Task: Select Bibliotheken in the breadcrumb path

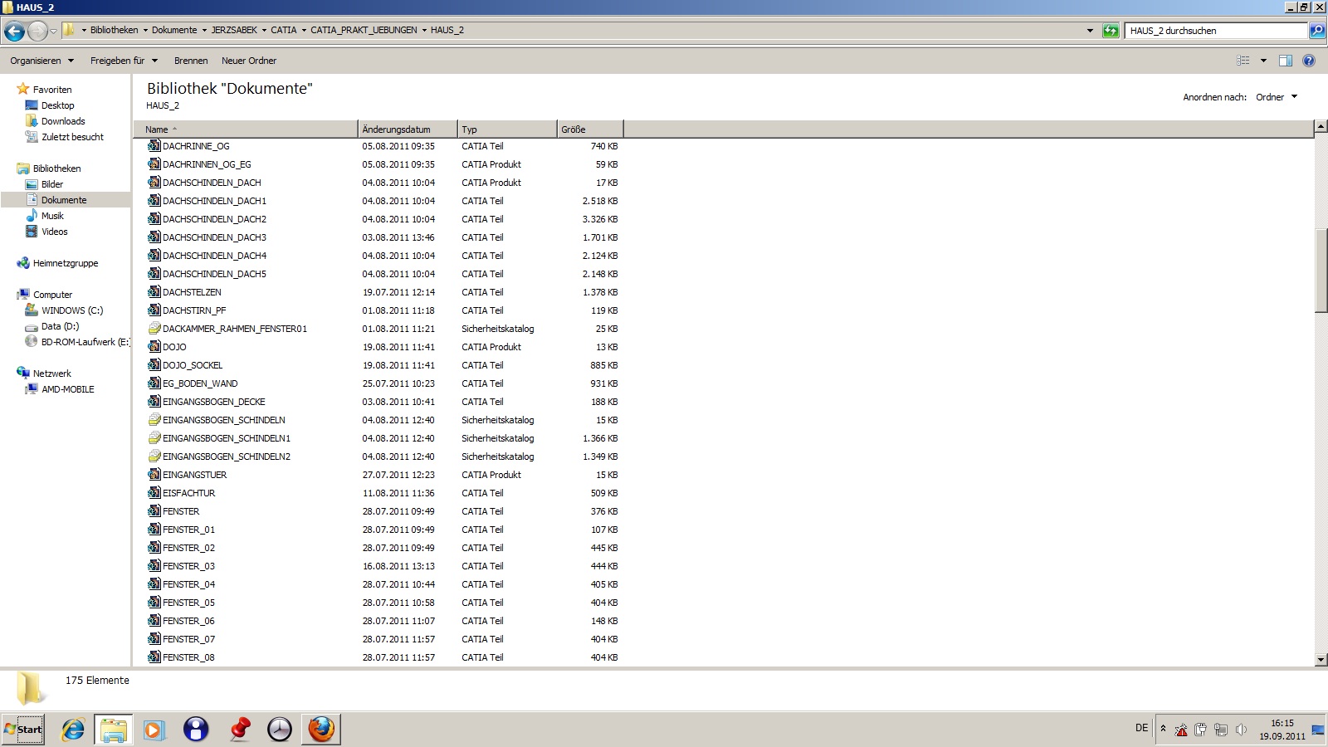Action: click(115, 30)
